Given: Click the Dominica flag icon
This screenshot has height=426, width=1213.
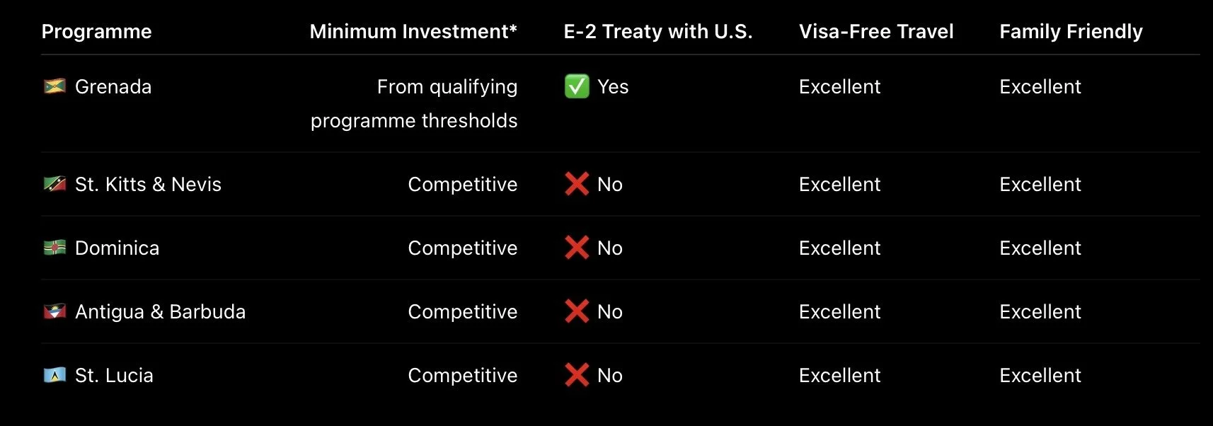Looking at the screenshot, I should 54,248.
